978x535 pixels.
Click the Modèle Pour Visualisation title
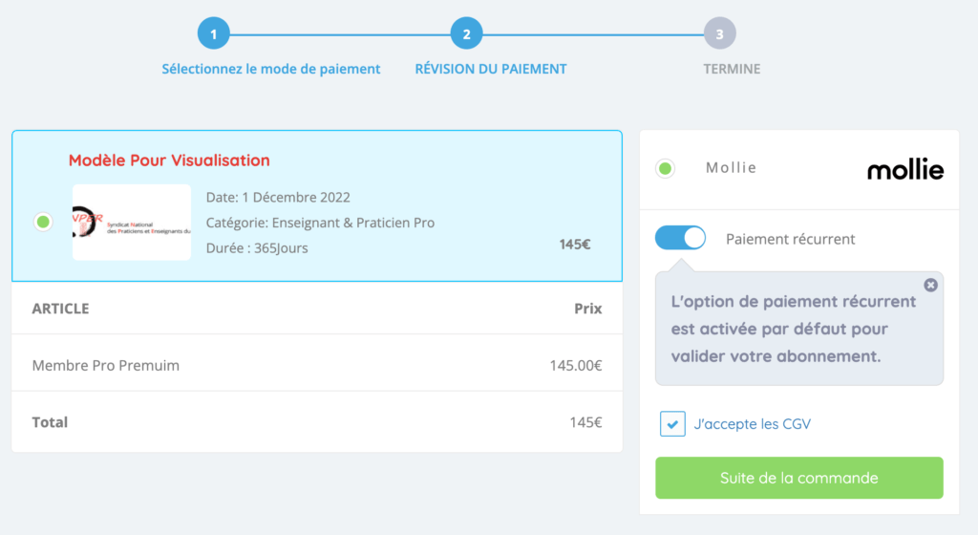(x=169, y=160)
